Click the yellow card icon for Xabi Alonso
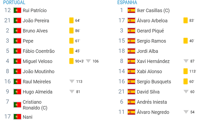The image size is (208, 124). 185,71
